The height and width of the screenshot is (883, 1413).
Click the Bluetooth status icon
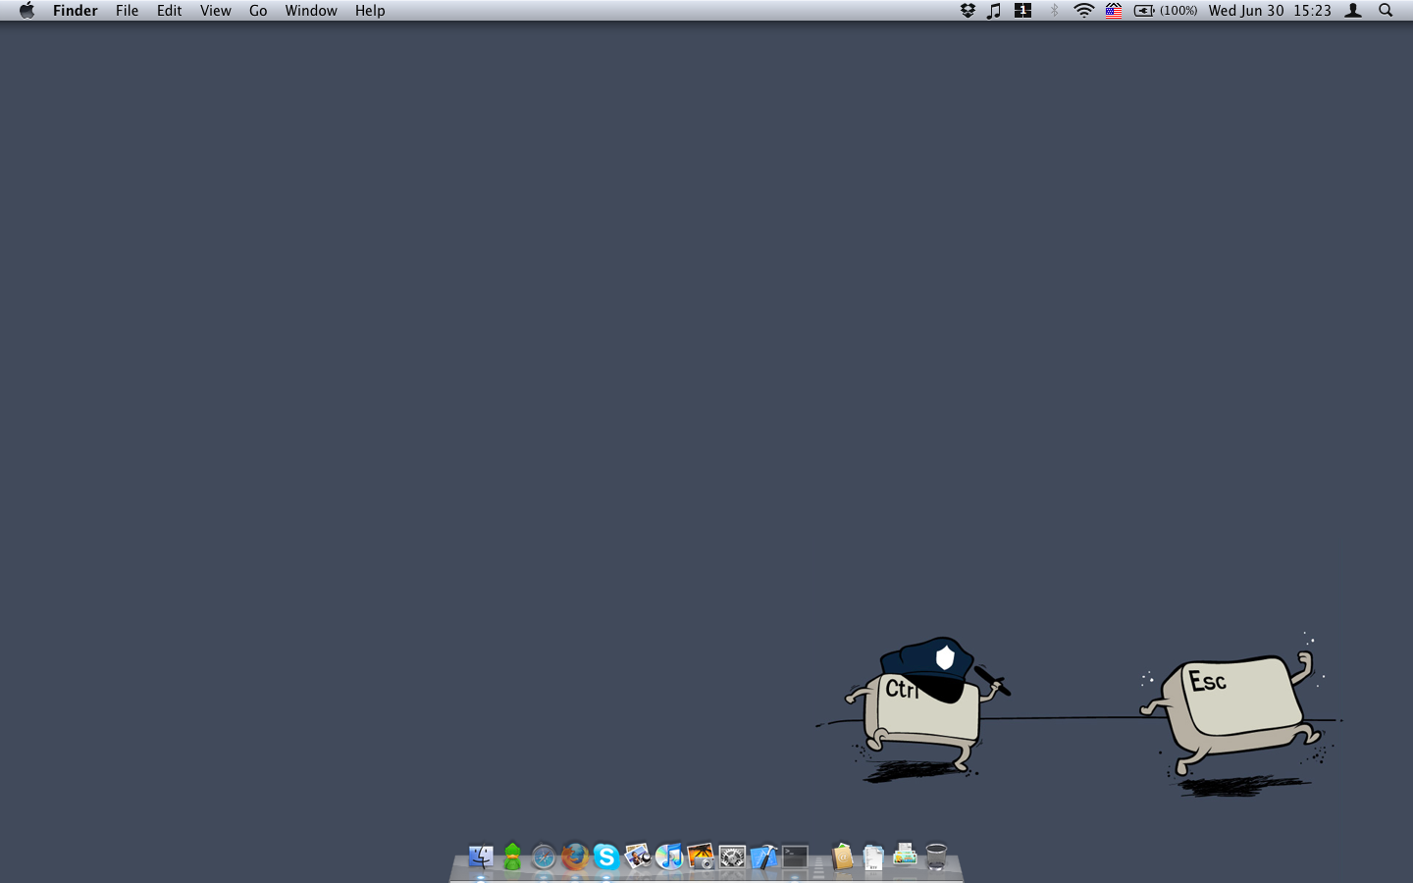[x=1055, y=11]
